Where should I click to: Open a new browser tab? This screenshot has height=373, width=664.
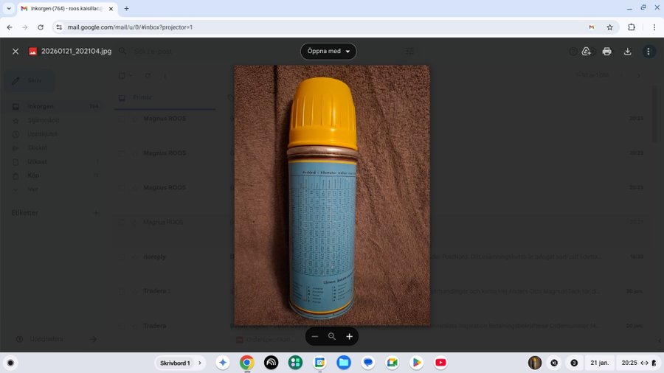pyautogui.click(x=126, y=8)
